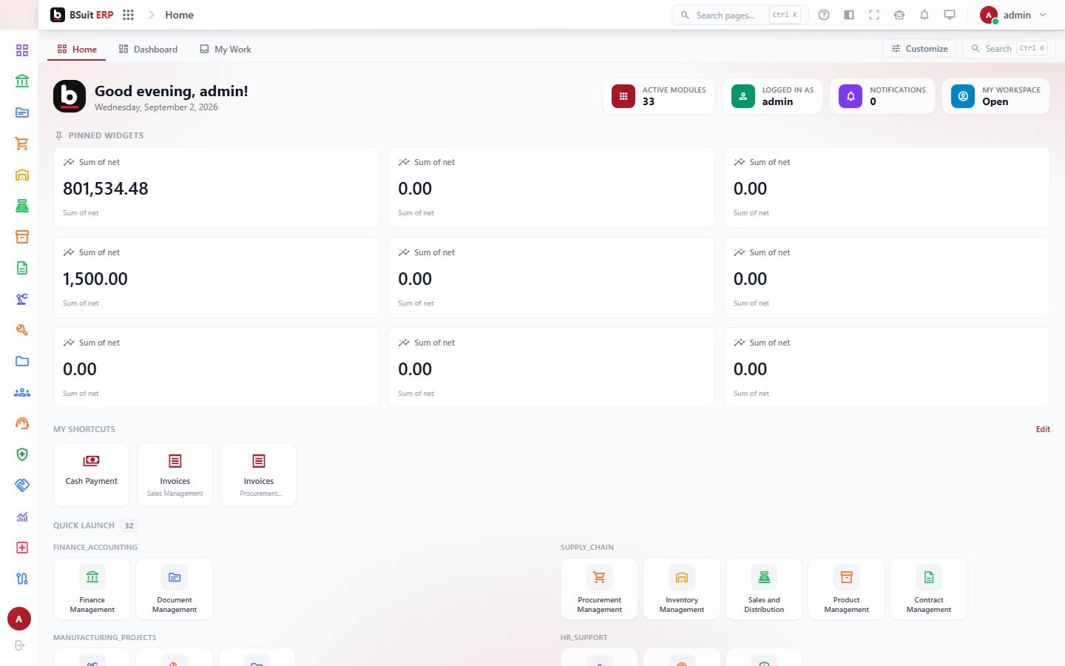Open the Sales and Distribution tile

[x=764, y=589]
